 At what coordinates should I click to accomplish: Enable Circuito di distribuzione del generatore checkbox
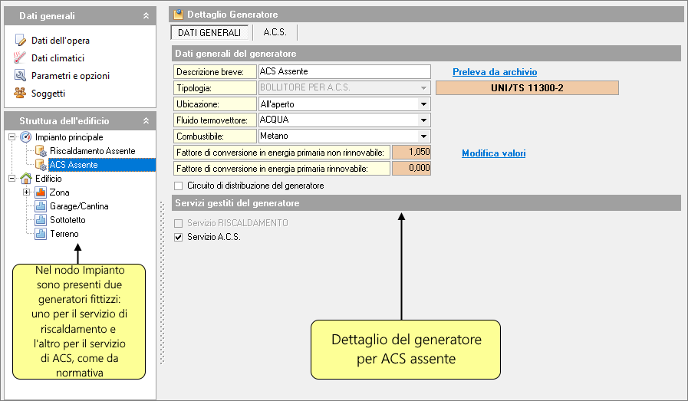pyautogui.click(x=179, y=186)
